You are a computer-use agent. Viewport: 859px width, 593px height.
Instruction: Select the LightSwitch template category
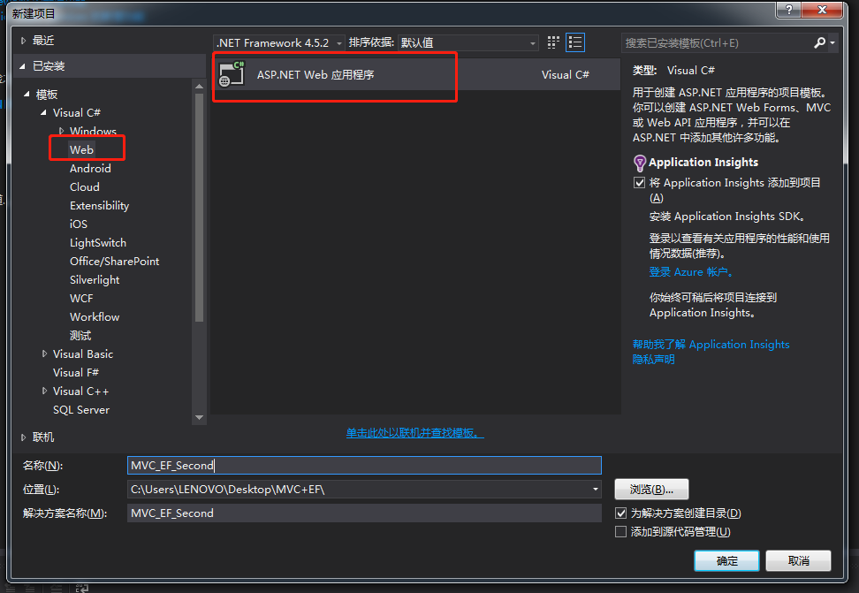coord(97,243)
